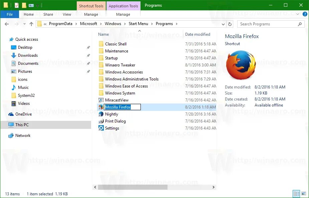309x198 pixels.
Task: Open the Application Tools tab
Action: (123, 6)
